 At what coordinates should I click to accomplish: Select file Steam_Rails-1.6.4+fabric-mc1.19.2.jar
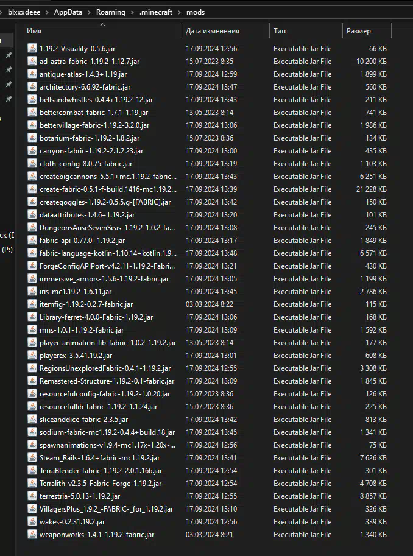click(x=100, y=457)
